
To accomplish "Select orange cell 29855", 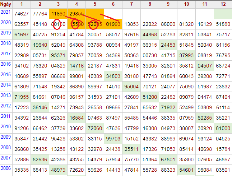I will pos(76,13).
